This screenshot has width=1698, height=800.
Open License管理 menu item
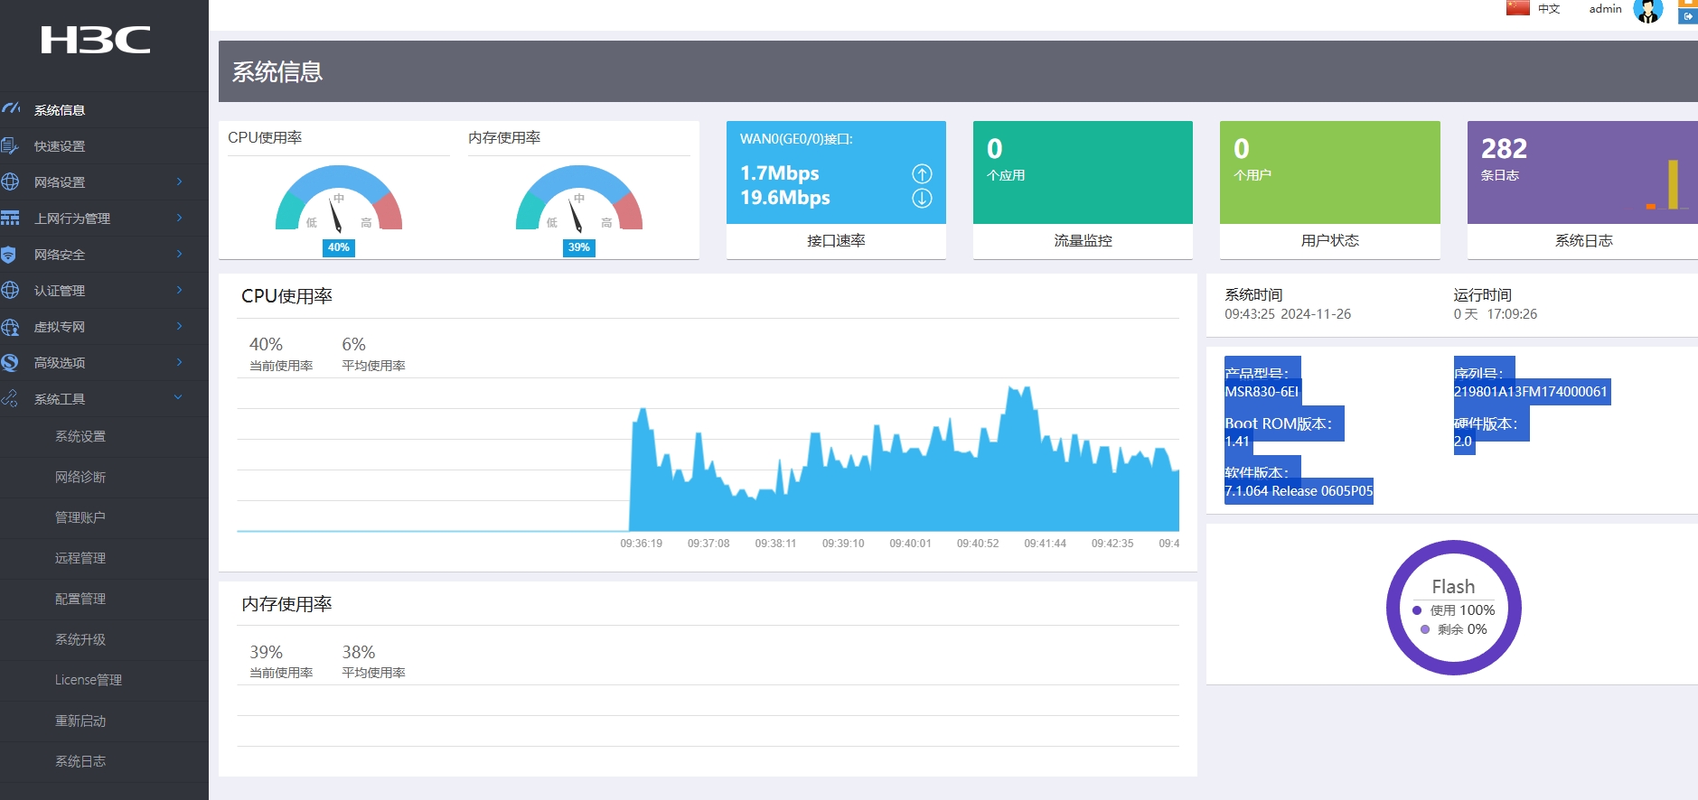pos(88,680)
